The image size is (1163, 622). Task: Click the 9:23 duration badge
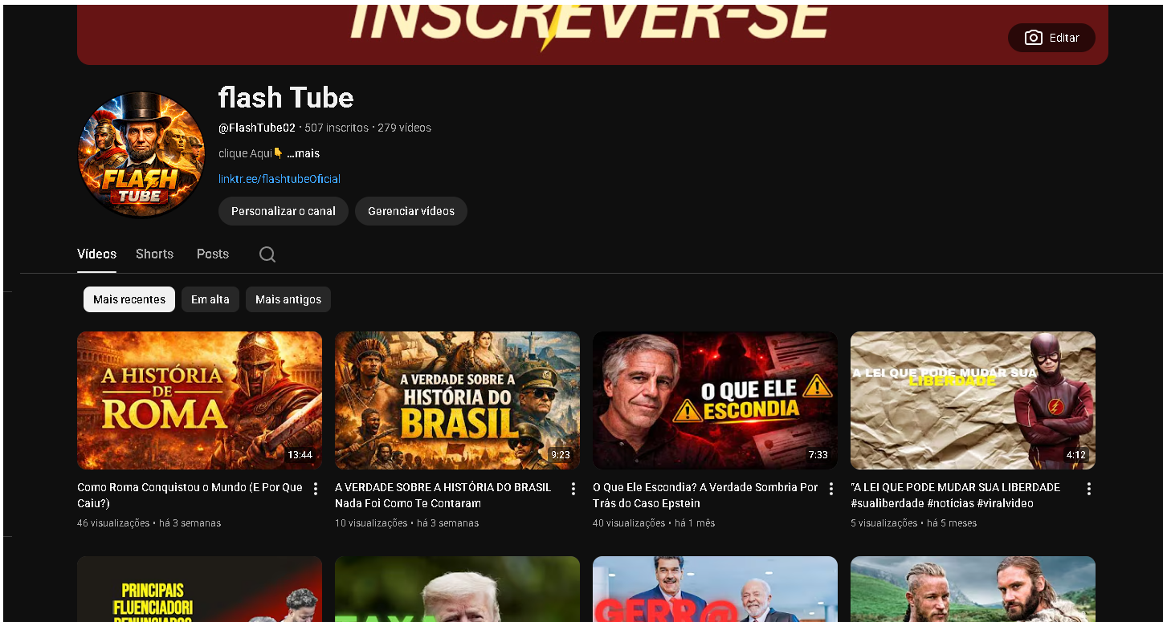[560, 455]
